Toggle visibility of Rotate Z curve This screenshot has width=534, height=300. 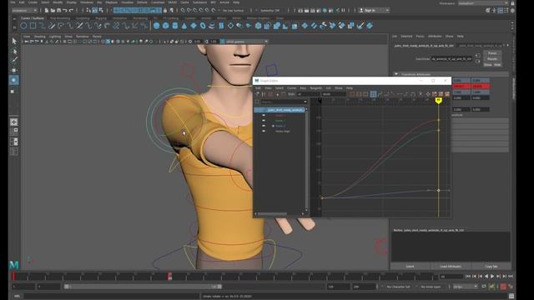(264, 126)
